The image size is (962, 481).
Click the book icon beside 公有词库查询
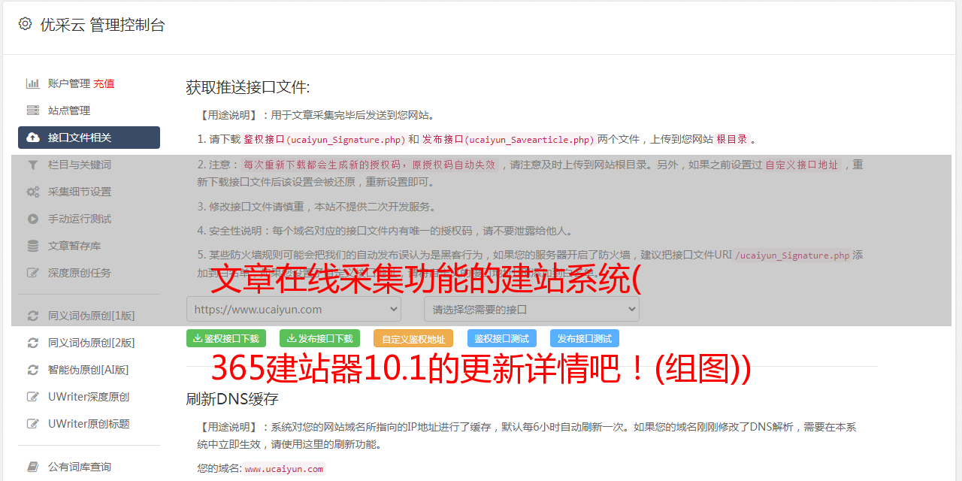[32, 467]
